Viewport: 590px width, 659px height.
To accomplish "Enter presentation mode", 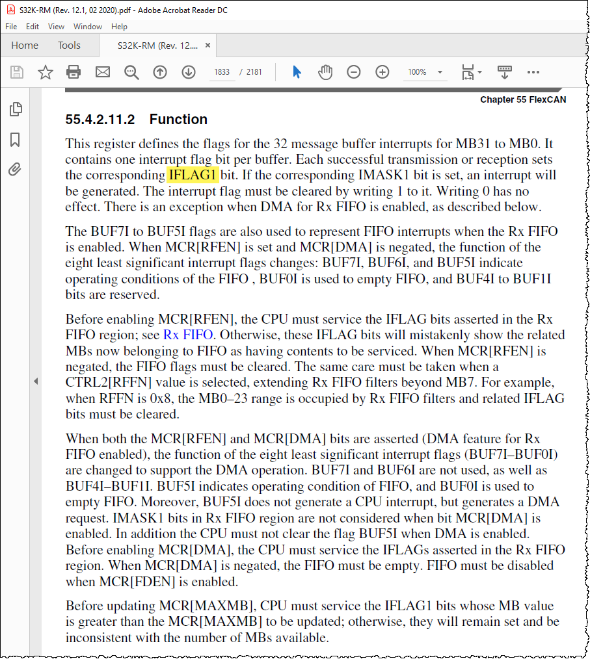I will tap(504, 72).
